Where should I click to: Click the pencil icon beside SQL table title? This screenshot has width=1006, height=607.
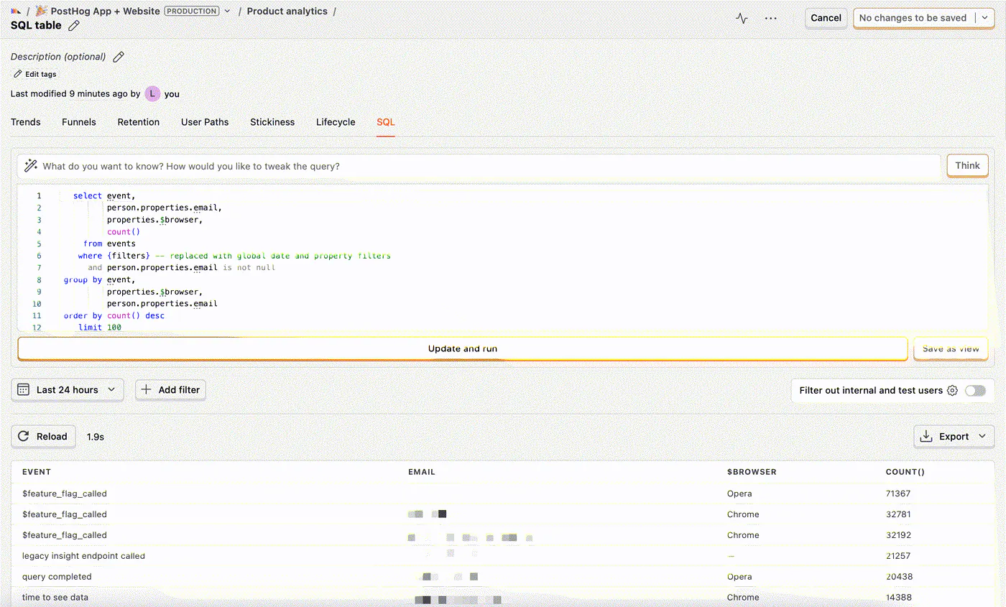coord(74,26)
